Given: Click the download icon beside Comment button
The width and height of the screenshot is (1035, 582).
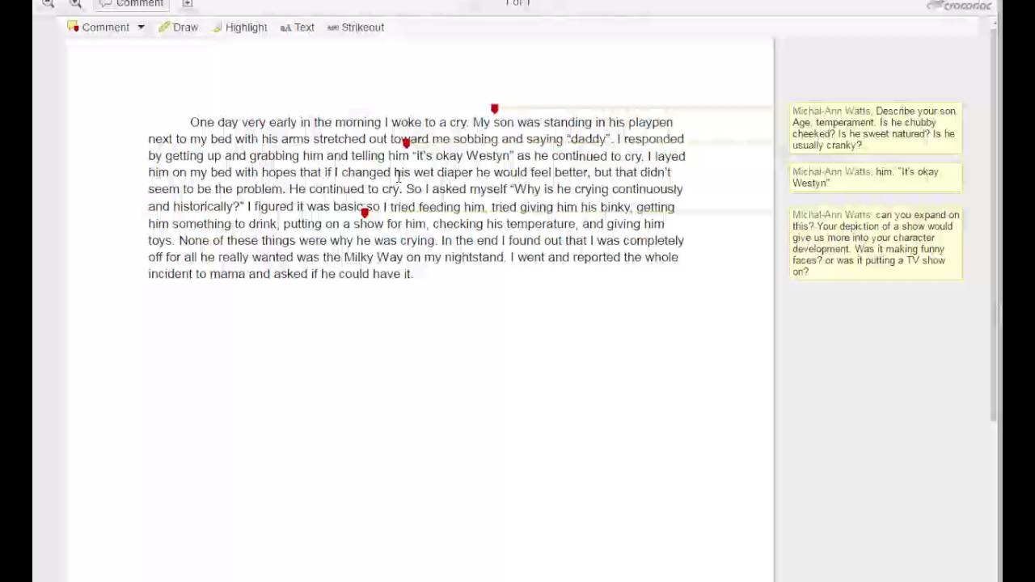Looking at the screenshot, I should tap(187, 4).
